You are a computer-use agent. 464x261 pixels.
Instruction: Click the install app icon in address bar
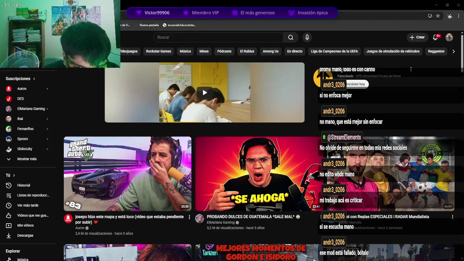(x=430, y=16)
